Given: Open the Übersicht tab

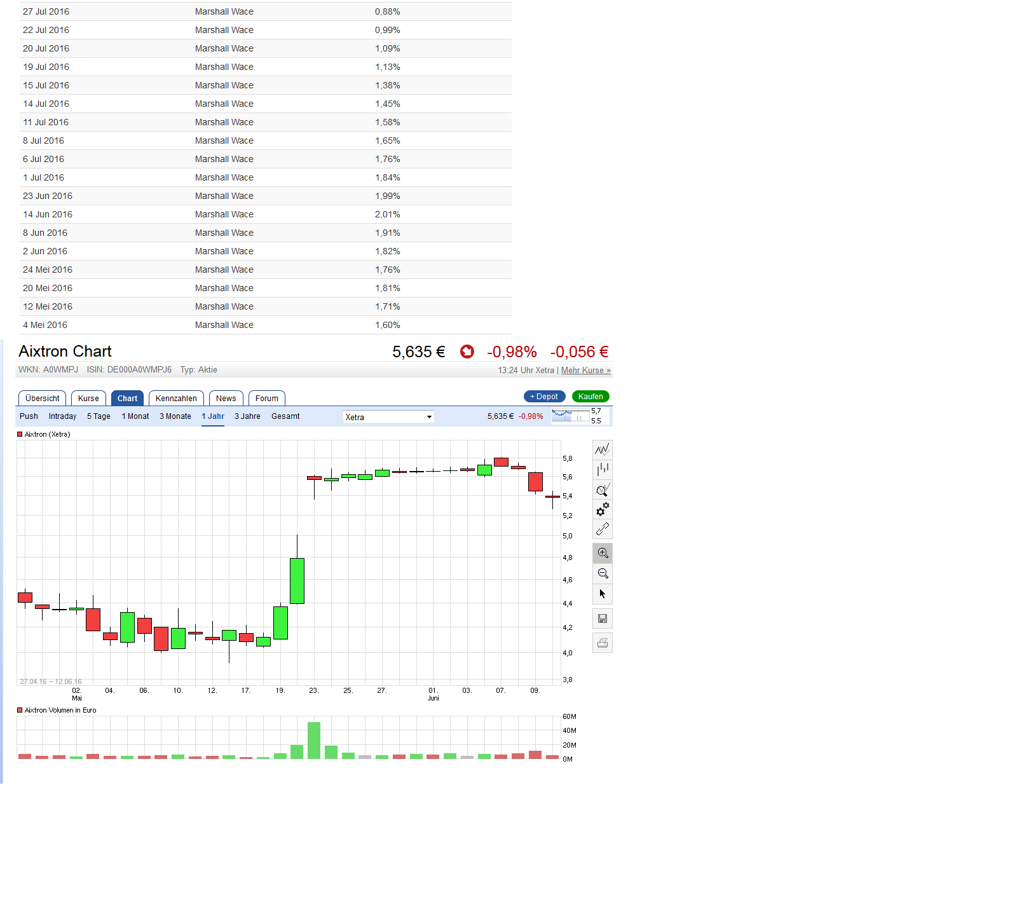Looking at the screenshot, I should tap(43, 399).
